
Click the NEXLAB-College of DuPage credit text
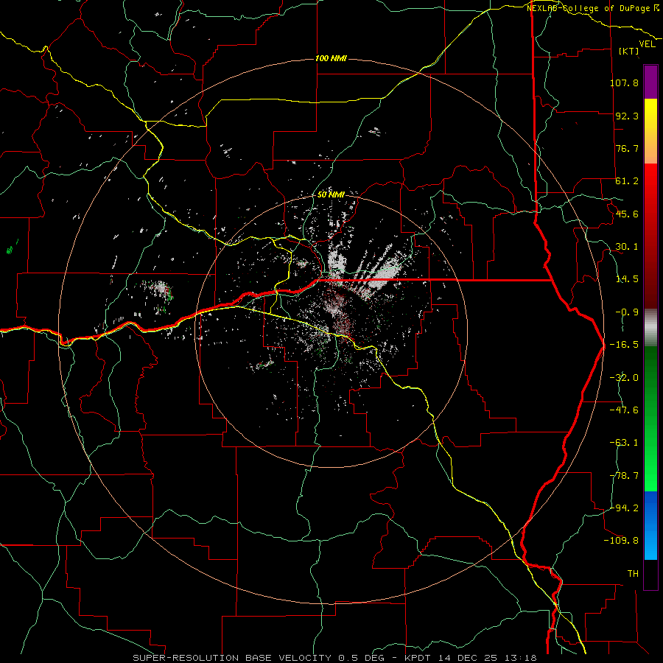click(x=592, y=8)
